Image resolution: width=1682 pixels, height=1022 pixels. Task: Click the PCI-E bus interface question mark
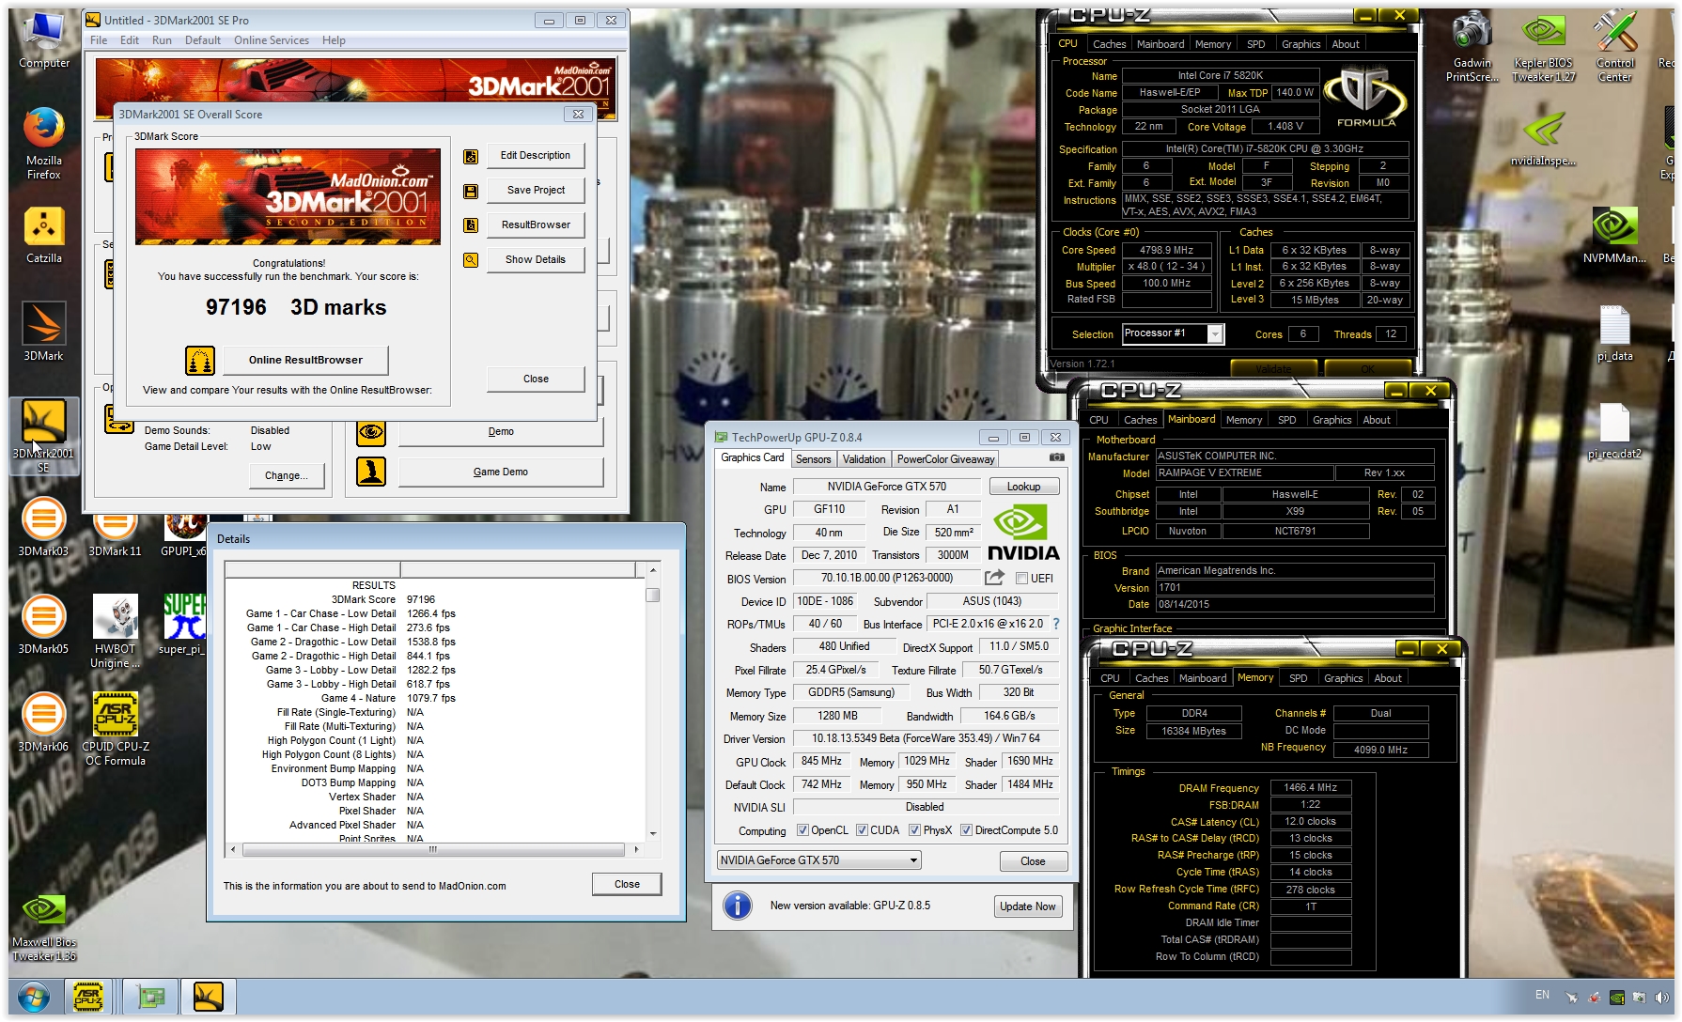[1056, 624]
